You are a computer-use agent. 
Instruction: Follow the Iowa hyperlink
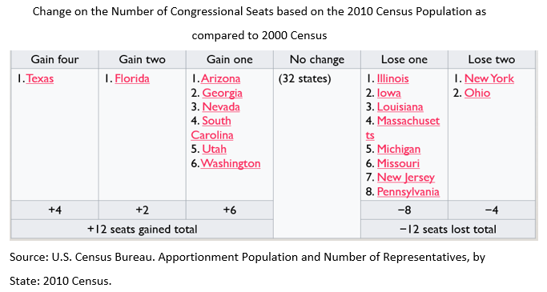coord(389,93)
